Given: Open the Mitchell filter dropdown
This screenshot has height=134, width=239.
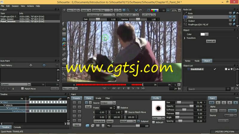Looking at the screenshot, I should click(x=128, y=121).
